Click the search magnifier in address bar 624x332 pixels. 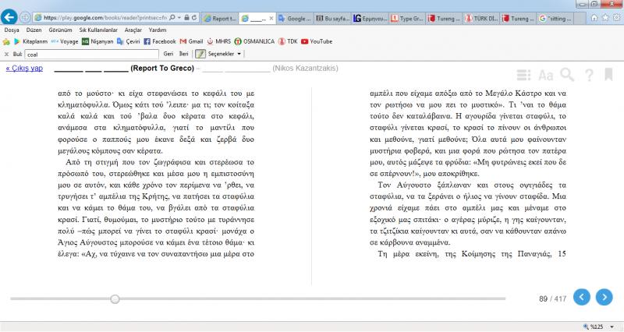pyautogui.click(x=172, y=18)
